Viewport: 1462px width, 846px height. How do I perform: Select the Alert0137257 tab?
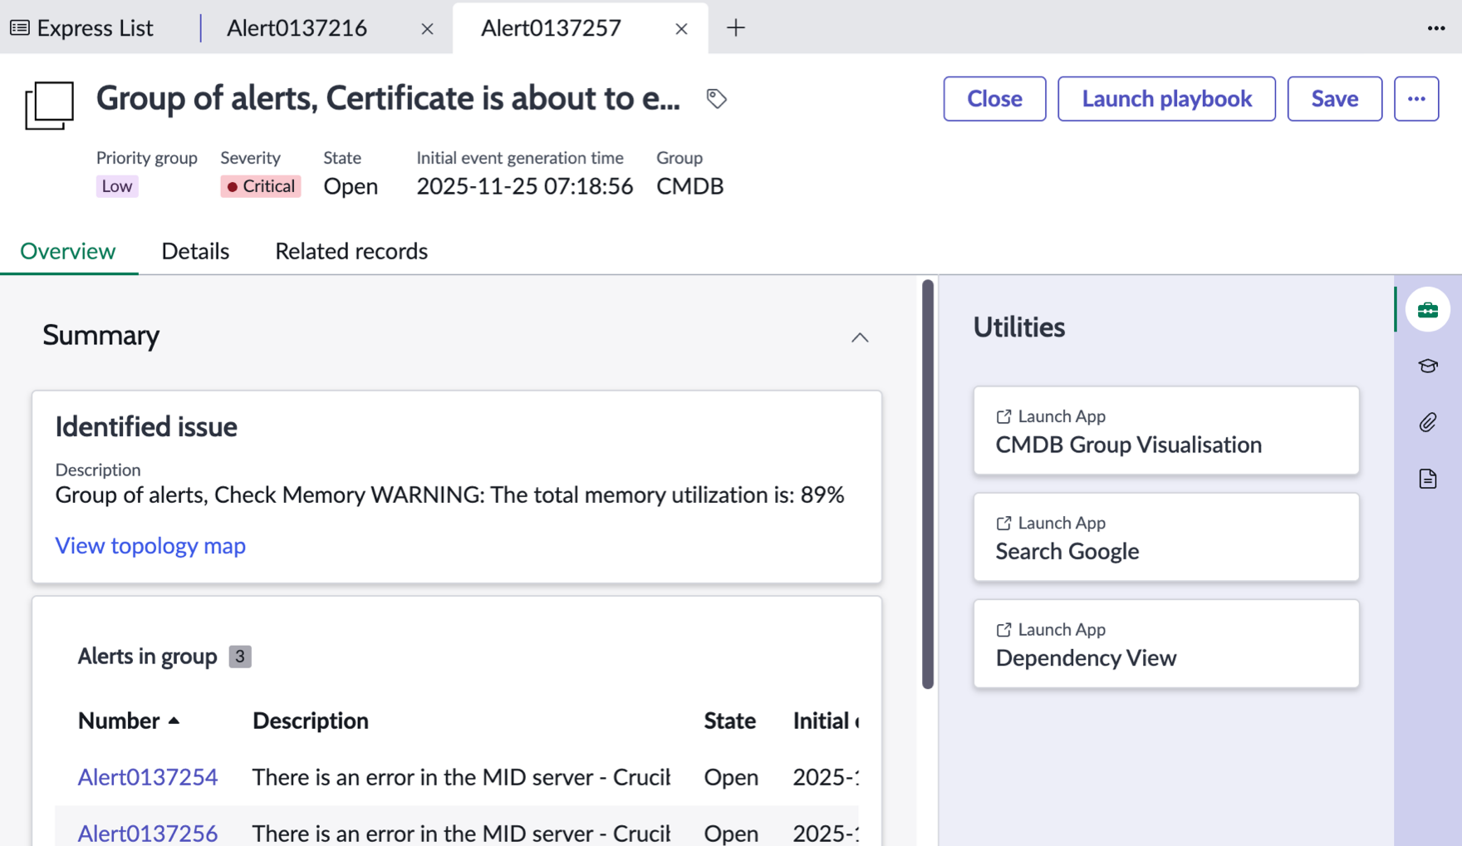(x=551, y=28)
